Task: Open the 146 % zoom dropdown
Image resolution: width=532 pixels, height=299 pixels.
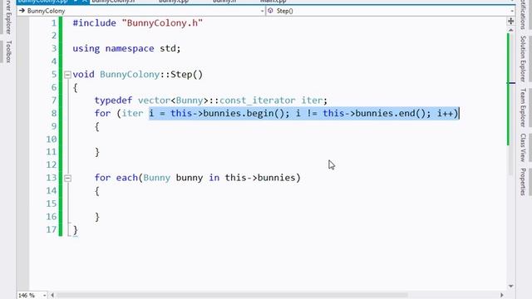Action: click(x=44, y=296)
